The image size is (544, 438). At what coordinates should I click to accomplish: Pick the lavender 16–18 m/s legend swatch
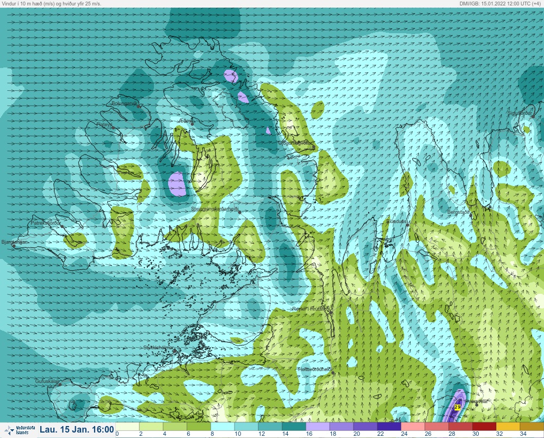318,426
